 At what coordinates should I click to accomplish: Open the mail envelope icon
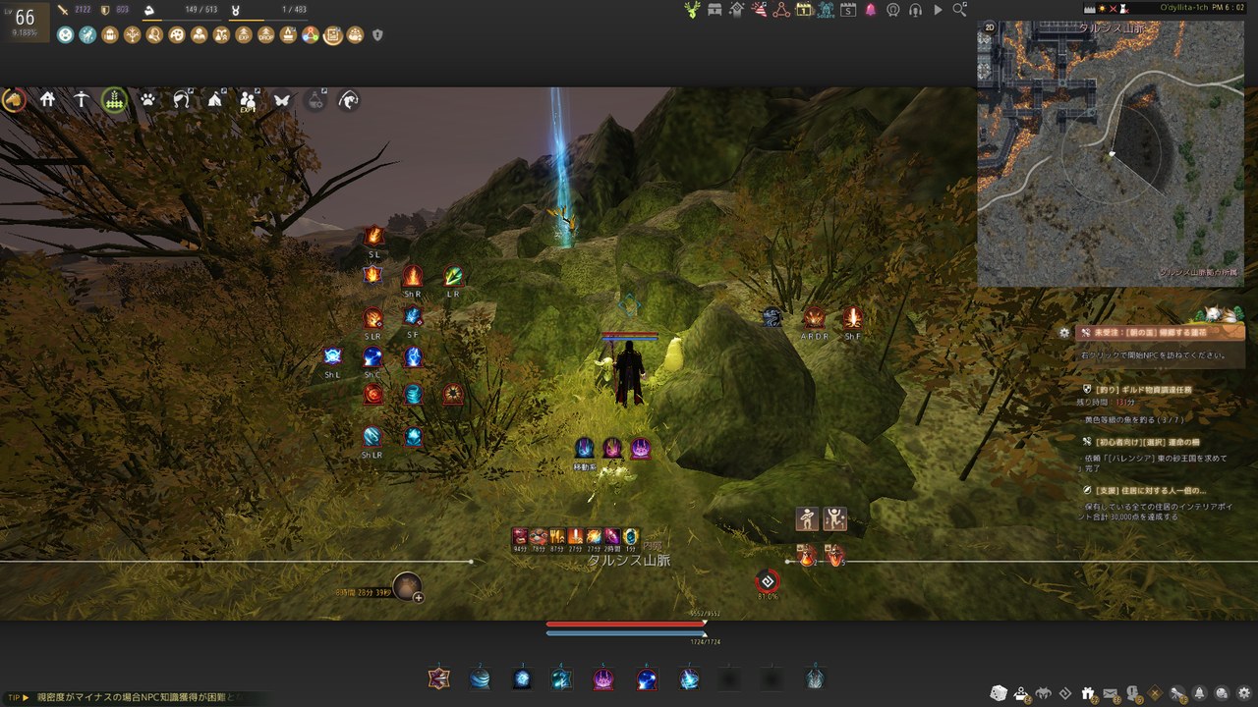pyautogui.click(x=1111, y=693)
